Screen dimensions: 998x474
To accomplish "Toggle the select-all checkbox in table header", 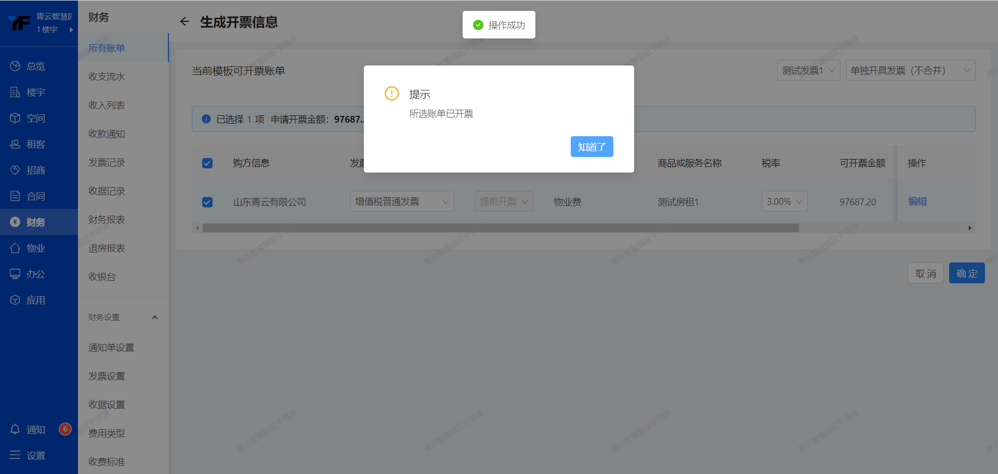I will pyautogui.click(x=207, y=163).
